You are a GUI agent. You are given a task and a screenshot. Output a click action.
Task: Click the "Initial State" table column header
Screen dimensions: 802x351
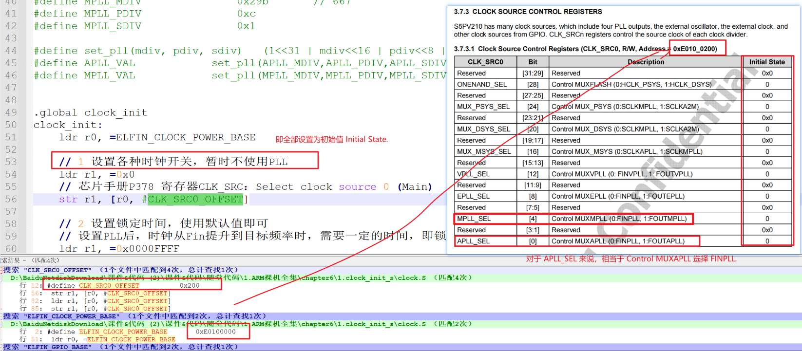767,62
